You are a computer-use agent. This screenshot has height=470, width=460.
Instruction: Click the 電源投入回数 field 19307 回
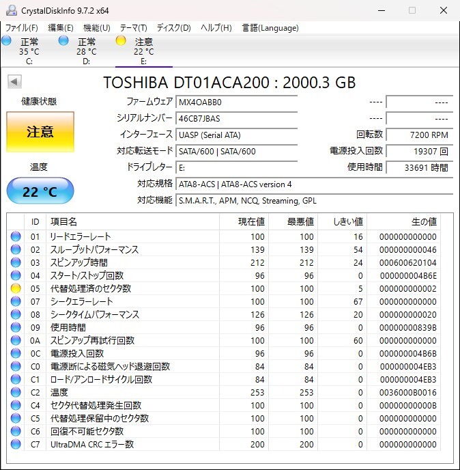point(419,151)
